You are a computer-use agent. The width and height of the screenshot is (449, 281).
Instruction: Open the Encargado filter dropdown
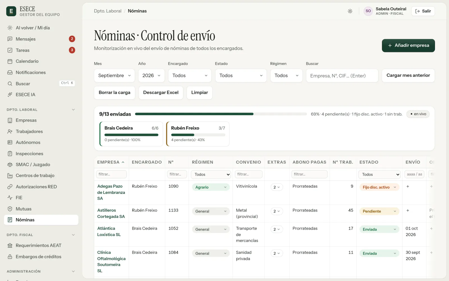pyautogui.click(x=190, y=76)
